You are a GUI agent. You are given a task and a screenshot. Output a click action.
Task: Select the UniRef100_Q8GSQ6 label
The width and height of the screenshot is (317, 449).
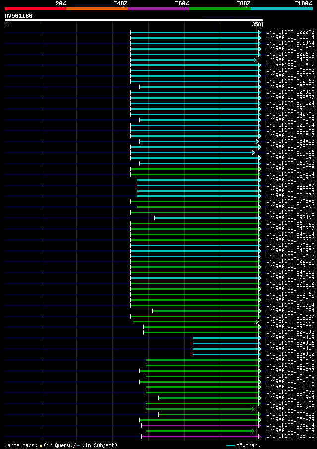coord(290,240)
